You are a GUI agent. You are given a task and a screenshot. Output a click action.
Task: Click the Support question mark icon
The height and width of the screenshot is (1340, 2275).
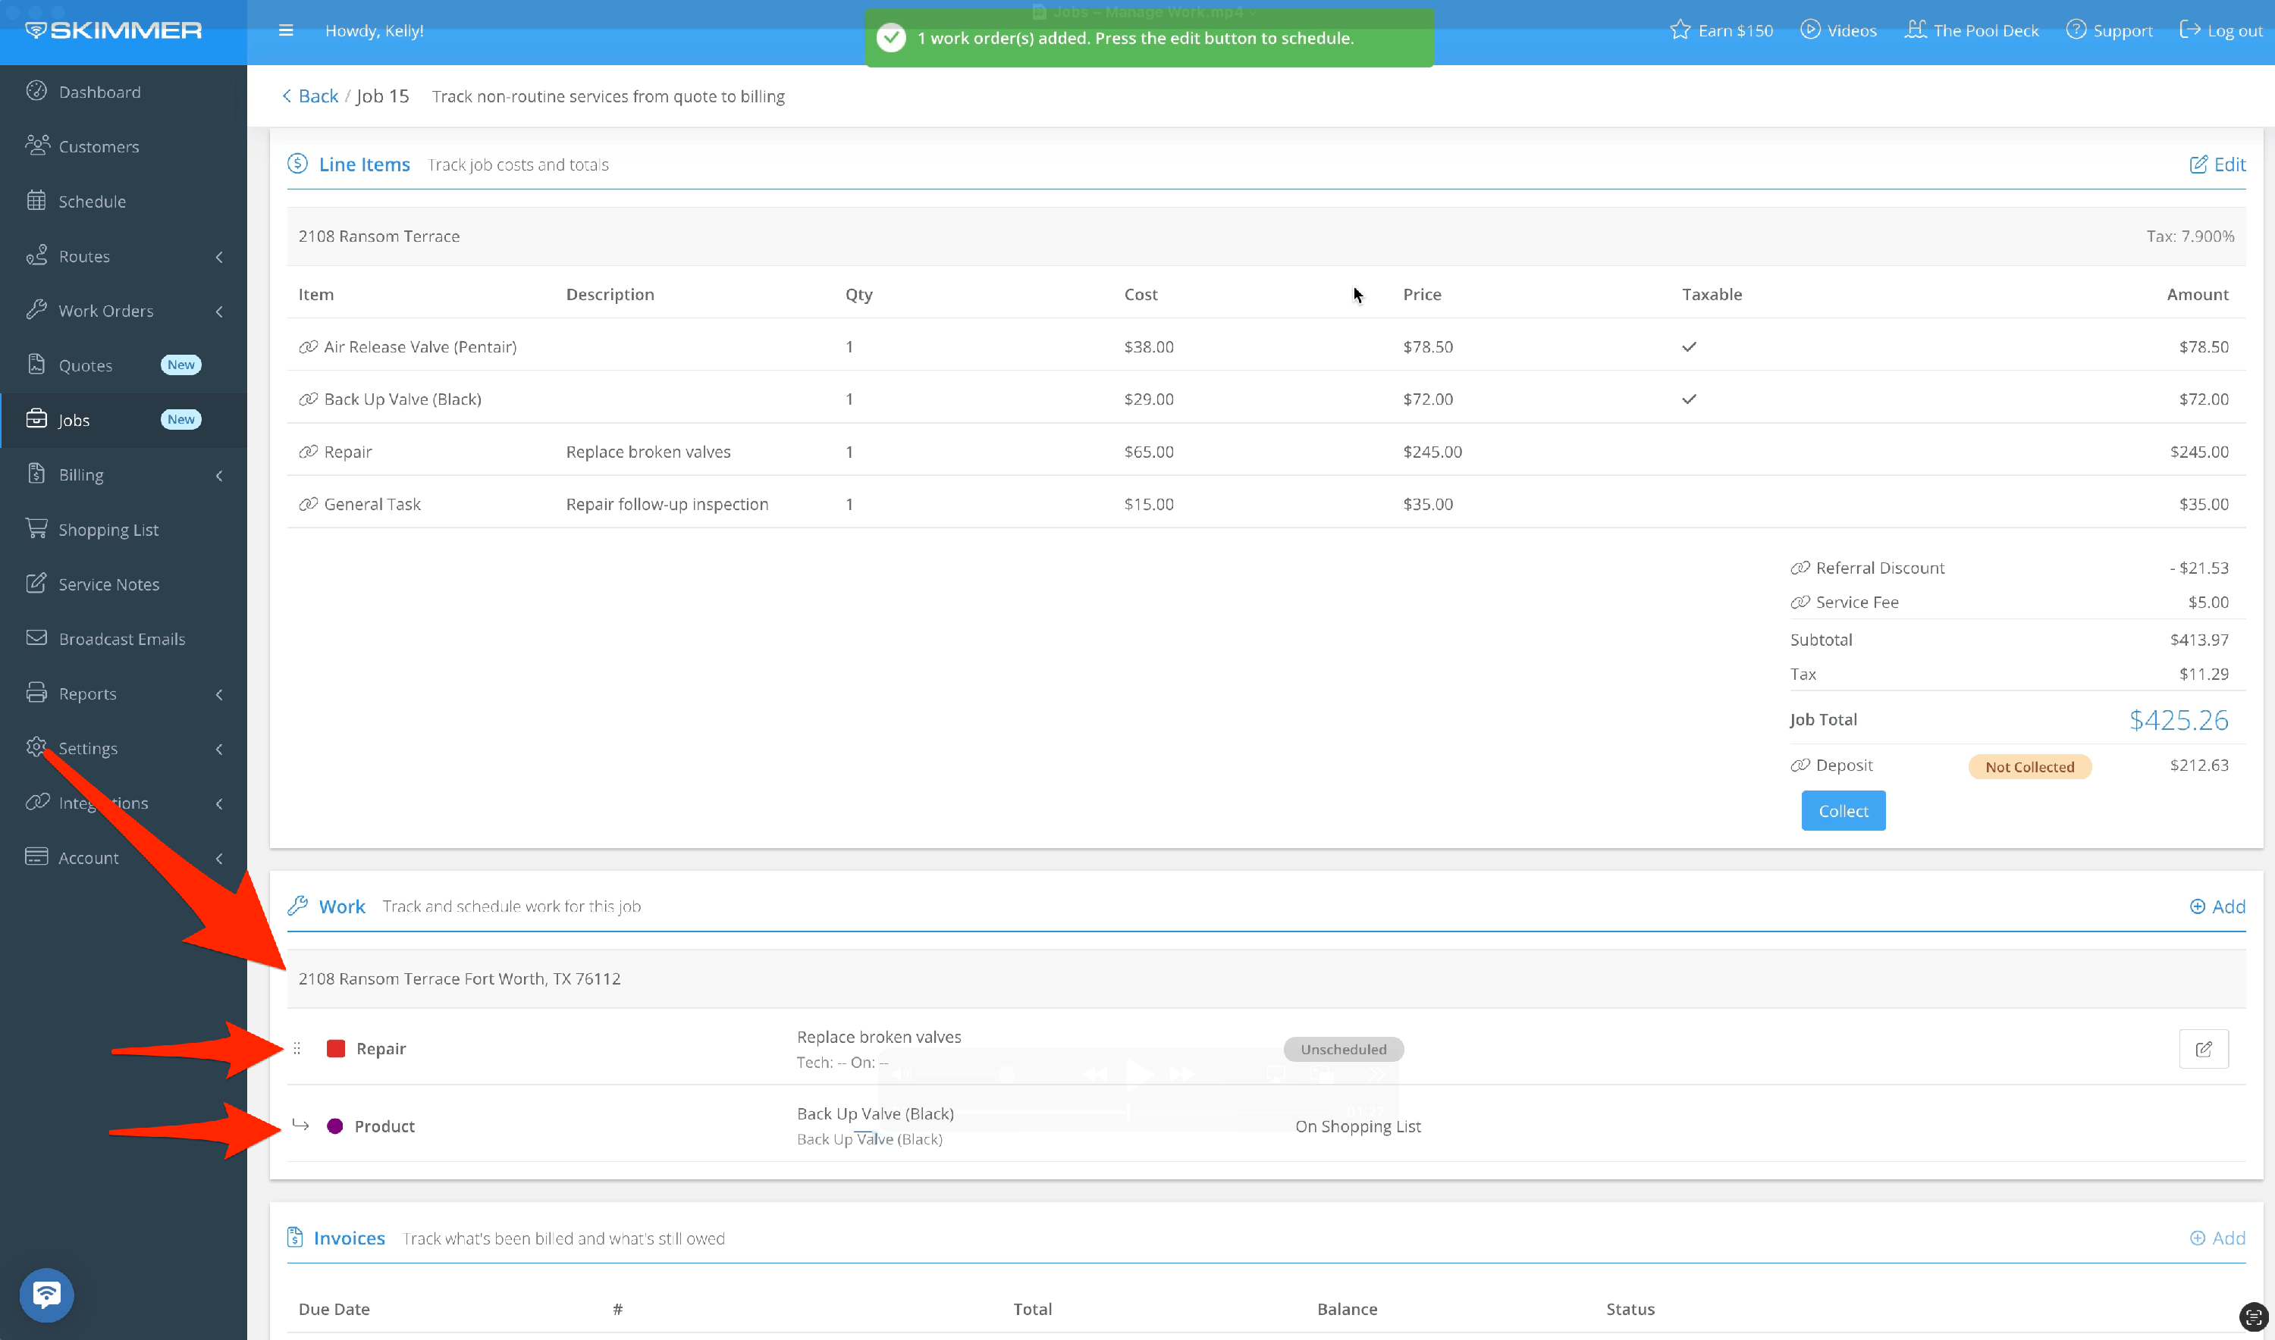[x=2076, y=30]
